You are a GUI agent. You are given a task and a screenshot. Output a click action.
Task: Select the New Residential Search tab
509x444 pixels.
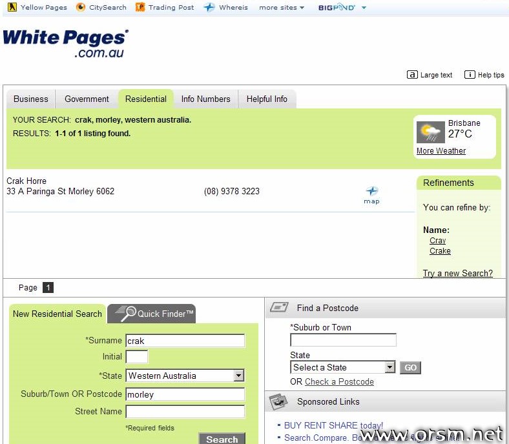point(57,314)
